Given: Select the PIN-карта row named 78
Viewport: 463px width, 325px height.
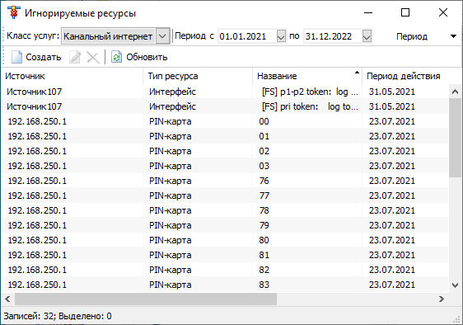Looking at the screenshot, I should tap(225, 210).
